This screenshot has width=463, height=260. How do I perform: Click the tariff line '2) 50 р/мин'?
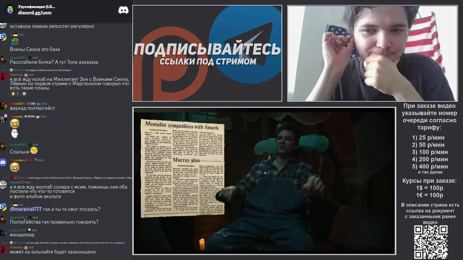(428, 145)
